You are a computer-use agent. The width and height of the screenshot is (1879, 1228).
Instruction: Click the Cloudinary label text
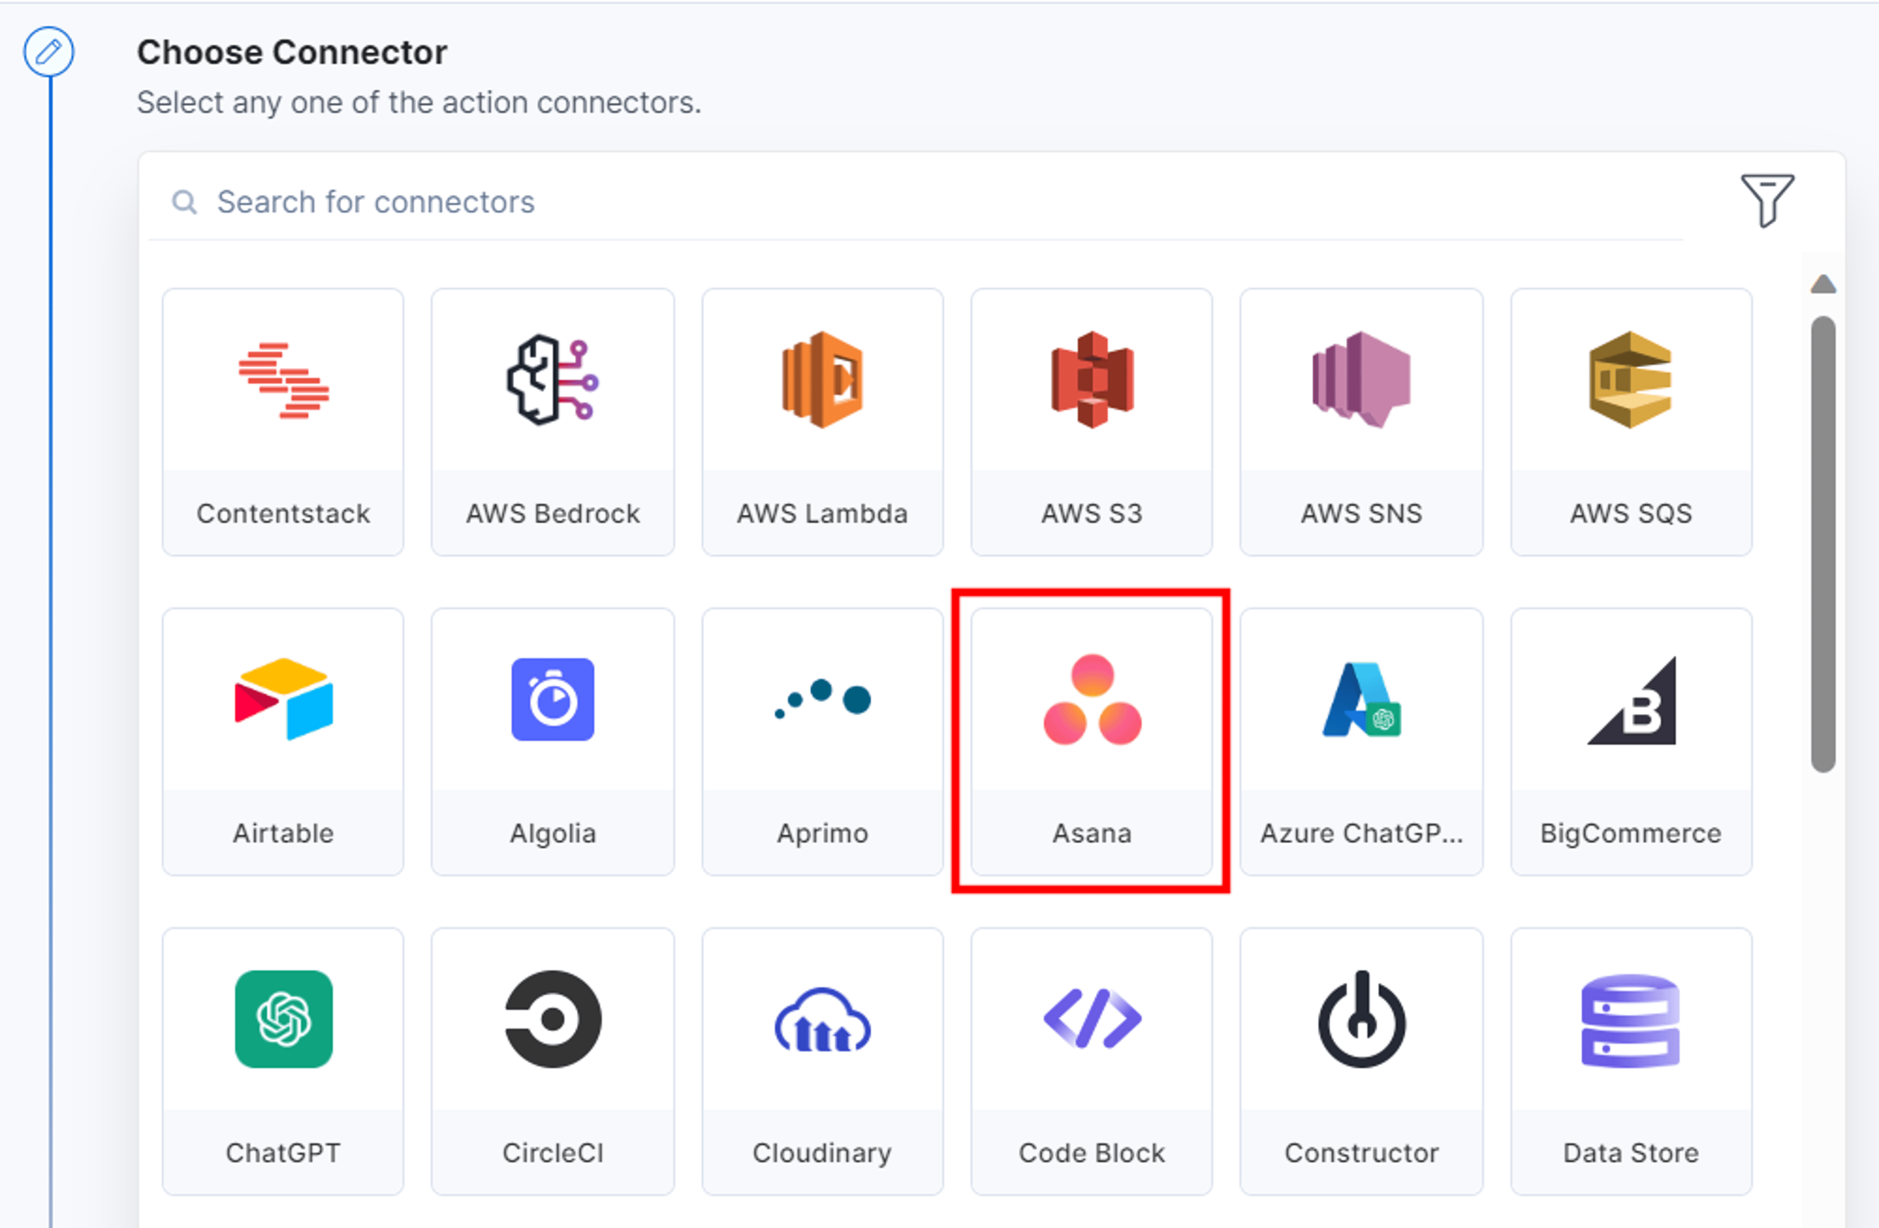[x=822, y=1154]
